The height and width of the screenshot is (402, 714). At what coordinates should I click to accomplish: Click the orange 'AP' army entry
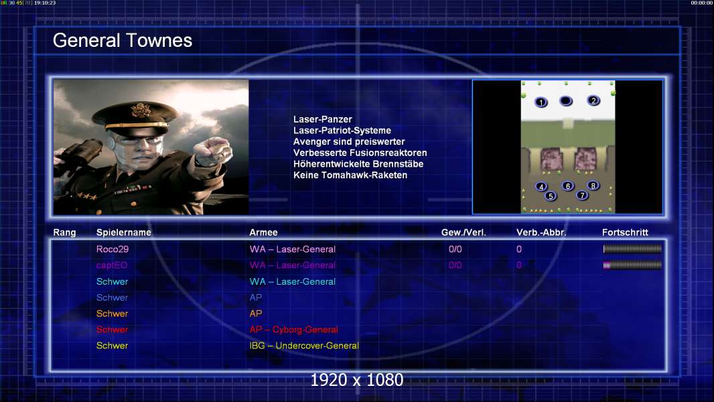coord(255,314)
